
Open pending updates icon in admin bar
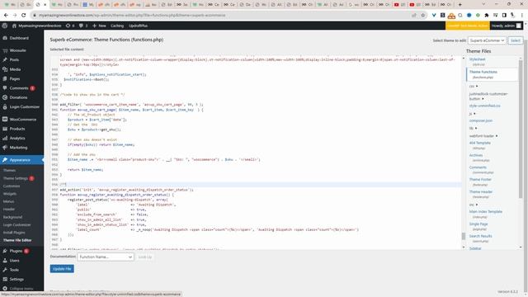coord(68,26)
